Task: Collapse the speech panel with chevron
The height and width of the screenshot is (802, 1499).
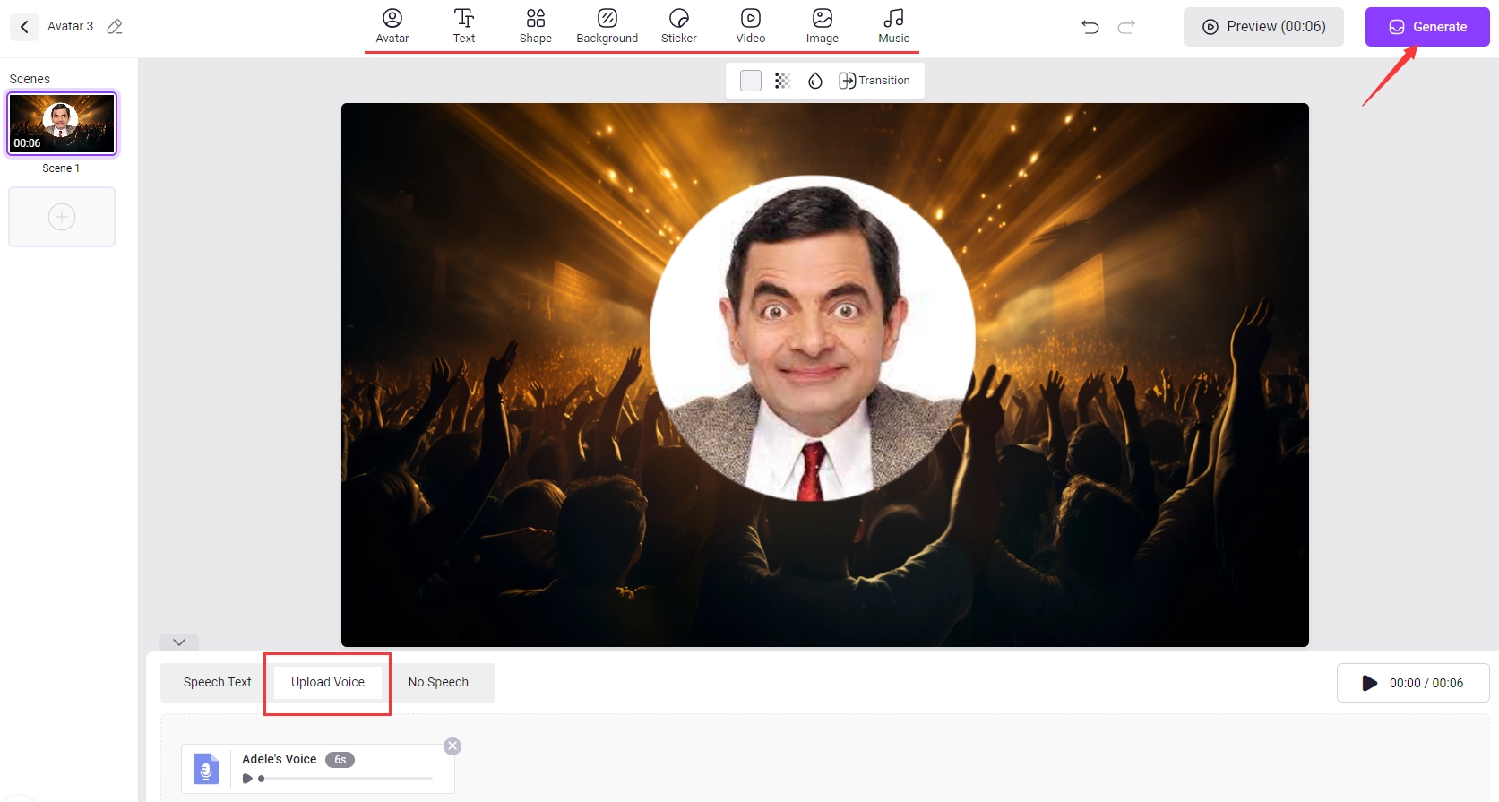Action: (x=179, y=642)
